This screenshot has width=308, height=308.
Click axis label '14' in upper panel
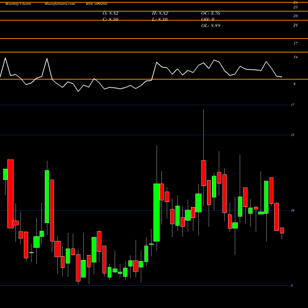(x=295, y=57)
